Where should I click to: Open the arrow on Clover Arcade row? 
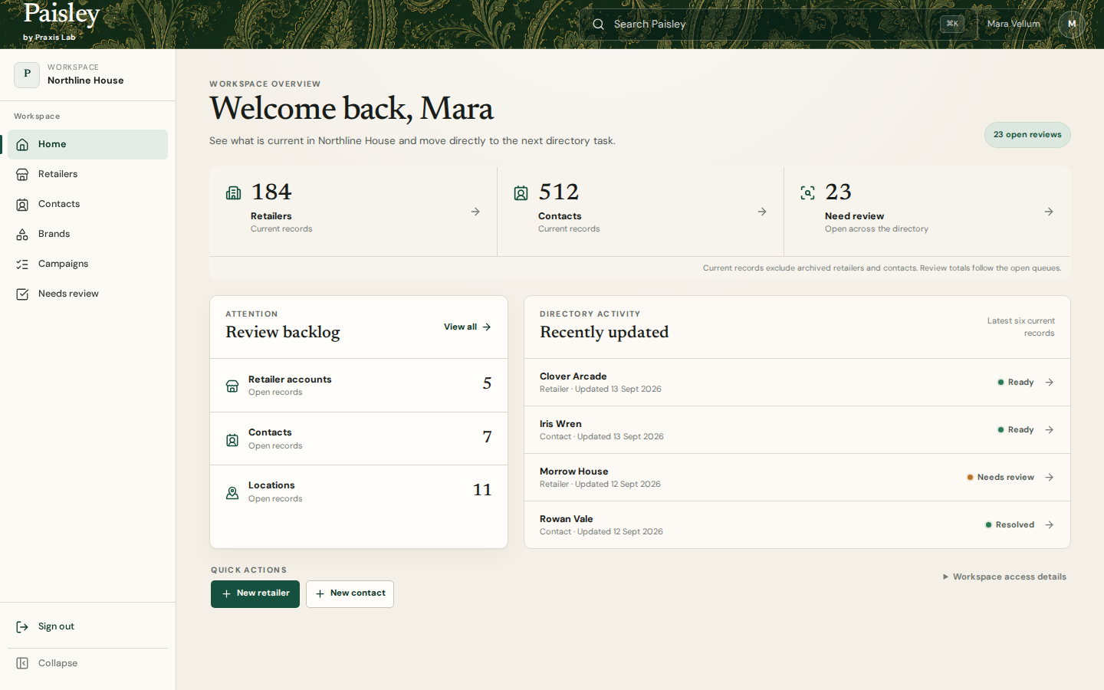point(1050,383)
